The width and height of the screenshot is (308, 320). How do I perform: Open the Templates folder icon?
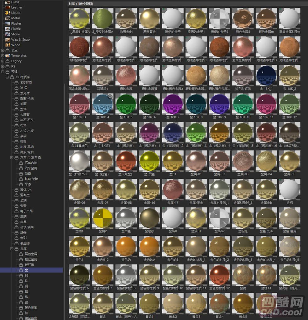coord(8,56)
